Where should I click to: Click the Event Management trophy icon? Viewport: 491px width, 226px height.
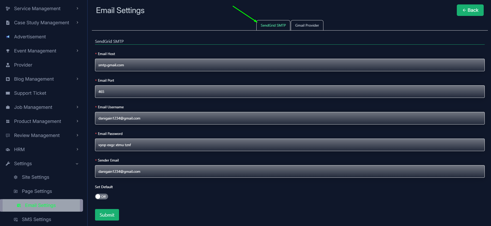tap(8, 51)
